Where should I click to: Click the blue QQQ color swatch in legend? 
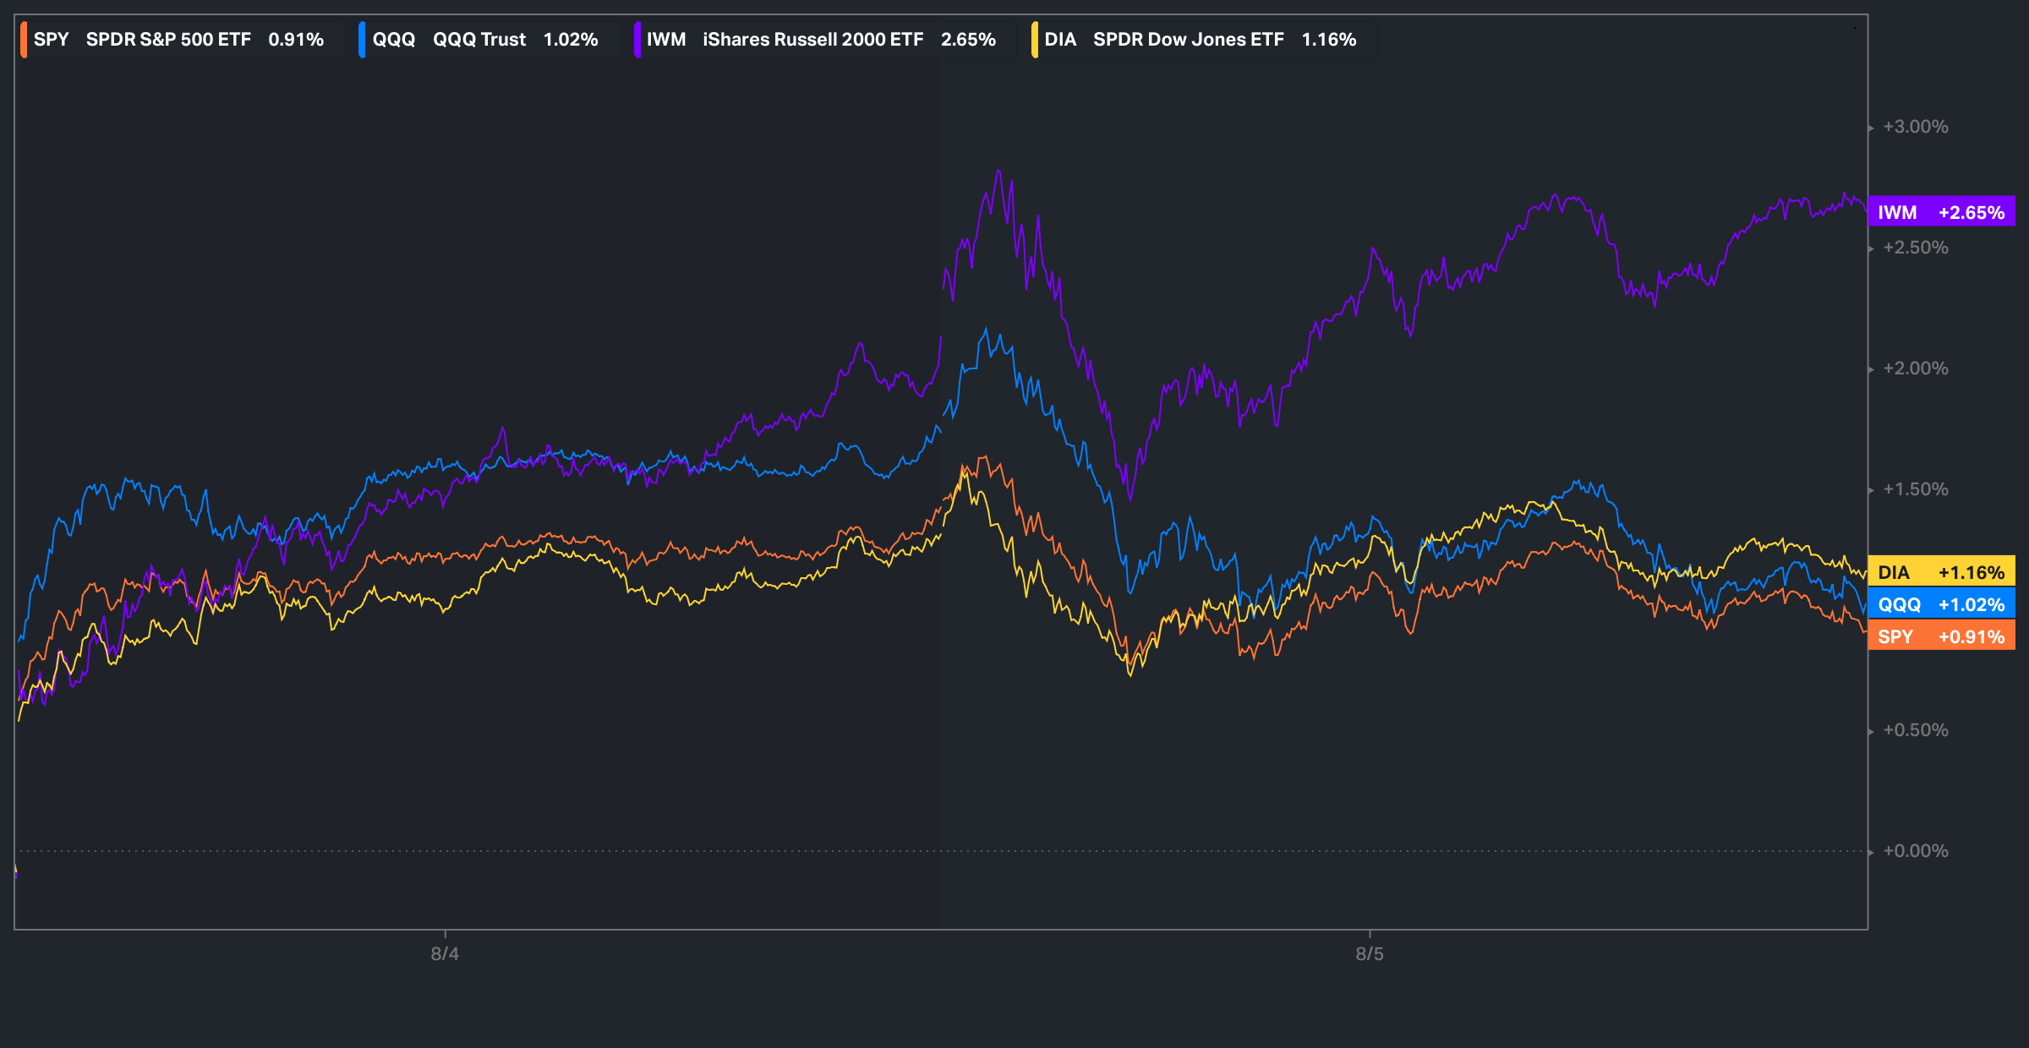coord(362,40)
